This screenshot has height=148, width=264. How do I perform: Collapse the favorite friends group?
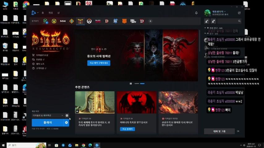205,28
